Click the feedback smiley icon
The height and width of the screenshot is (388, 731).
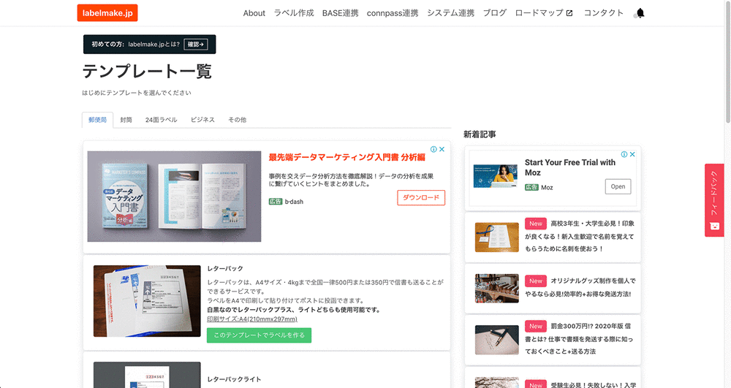pos(714,227)
